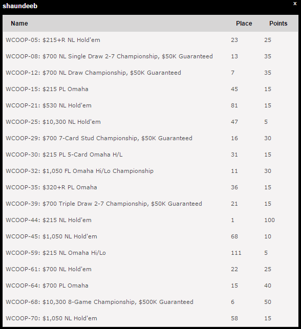
Task: Select WCOOP-44 $215 NL Hold'em first-place row
Action: (x=150, y=220)
